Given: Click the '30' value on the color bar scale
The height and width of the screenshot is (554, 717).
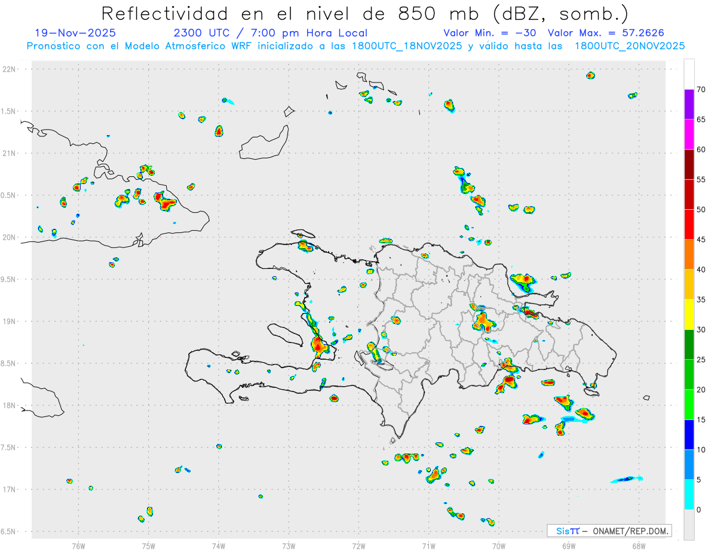Looking at the screenshot, I should [701, 329].
